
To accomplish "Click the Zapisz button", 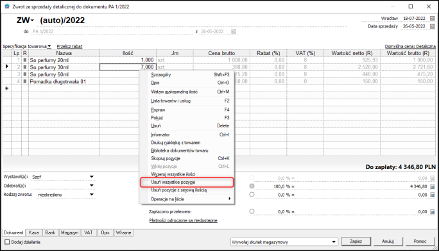I will (356, 241).
